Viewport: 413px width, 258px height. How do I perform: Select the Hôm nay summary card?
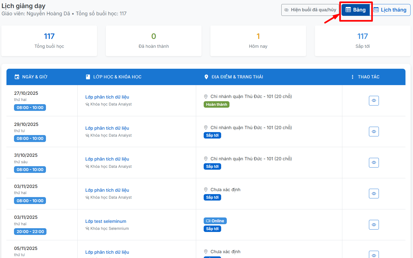click(x=258, y=41)
